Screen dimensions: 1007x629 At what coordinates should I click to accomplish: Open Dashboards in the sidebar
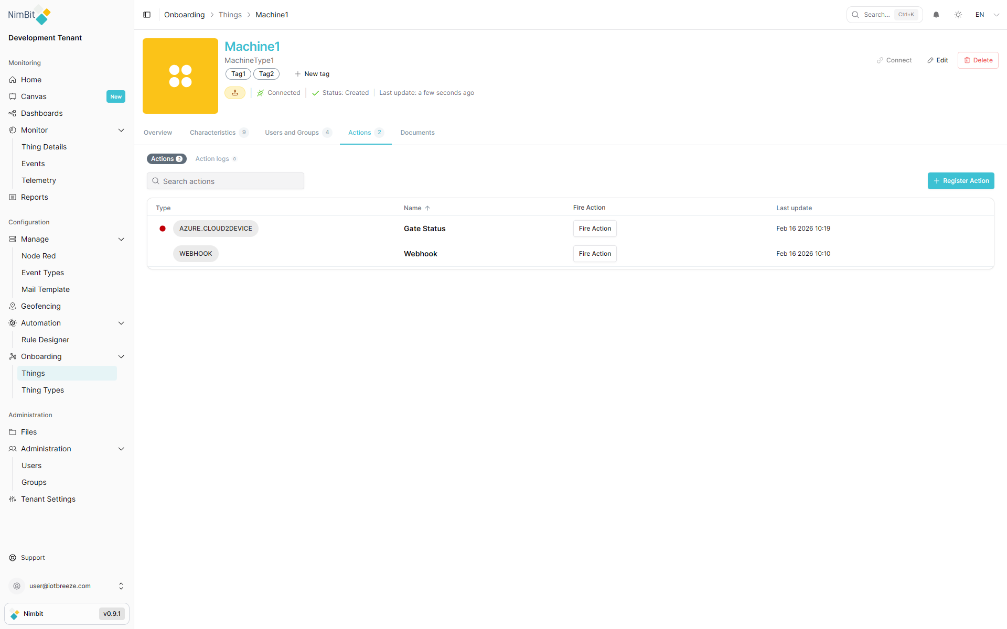point(41,113)
